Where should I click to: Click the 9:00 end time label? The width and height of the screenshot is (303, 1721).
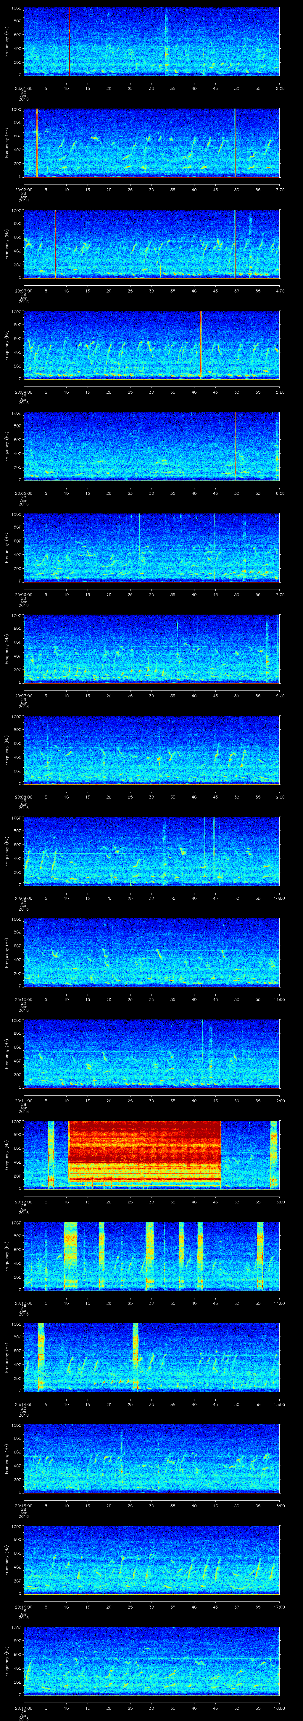(x=280, y=797)
